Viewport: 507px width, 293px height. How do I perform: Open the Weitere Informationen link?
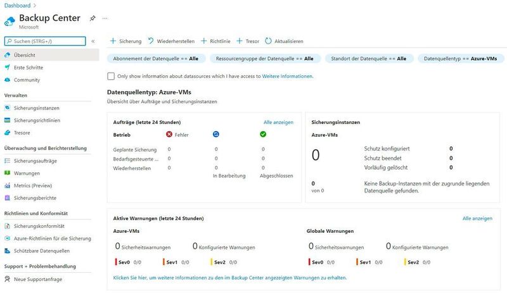coord(288,76)
